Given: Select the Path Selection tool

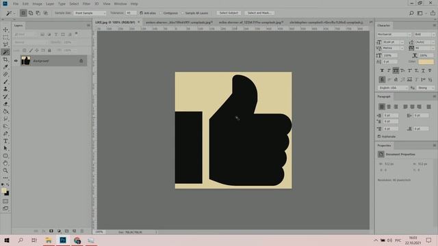Looking at the screenshot, I should coord(5,148).
